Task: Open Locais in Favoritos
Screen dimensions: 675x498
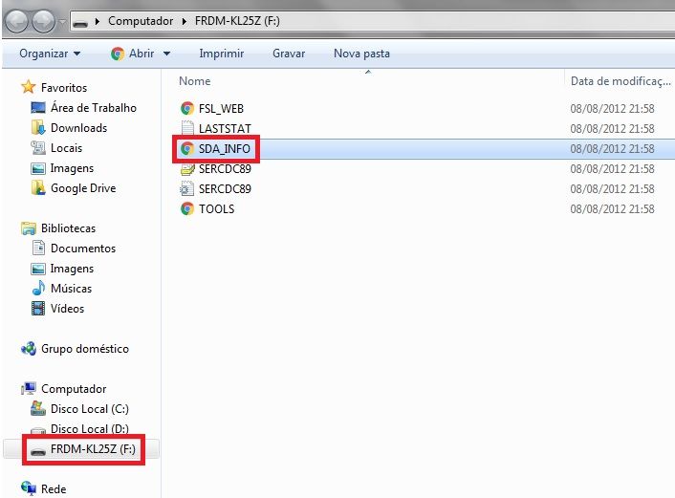Action: (x=66, y=148)
